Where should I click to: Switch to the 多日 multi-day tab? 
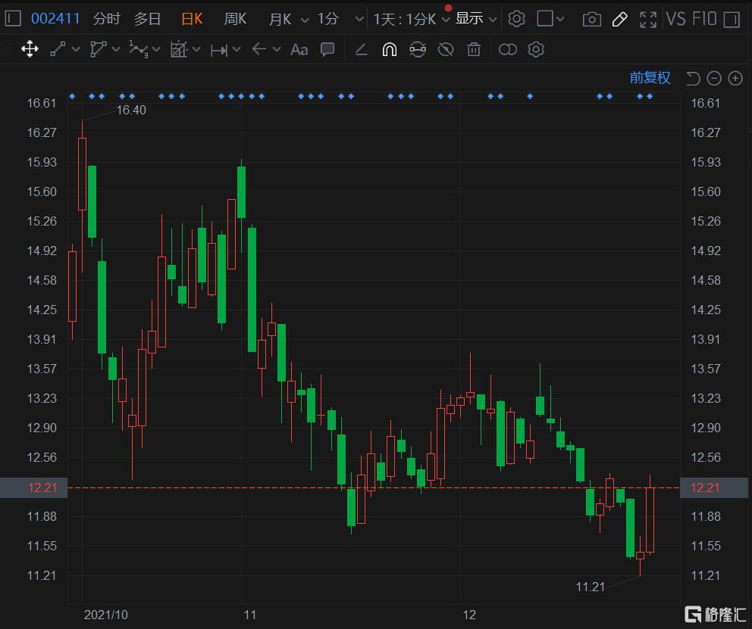pos(147,19)
